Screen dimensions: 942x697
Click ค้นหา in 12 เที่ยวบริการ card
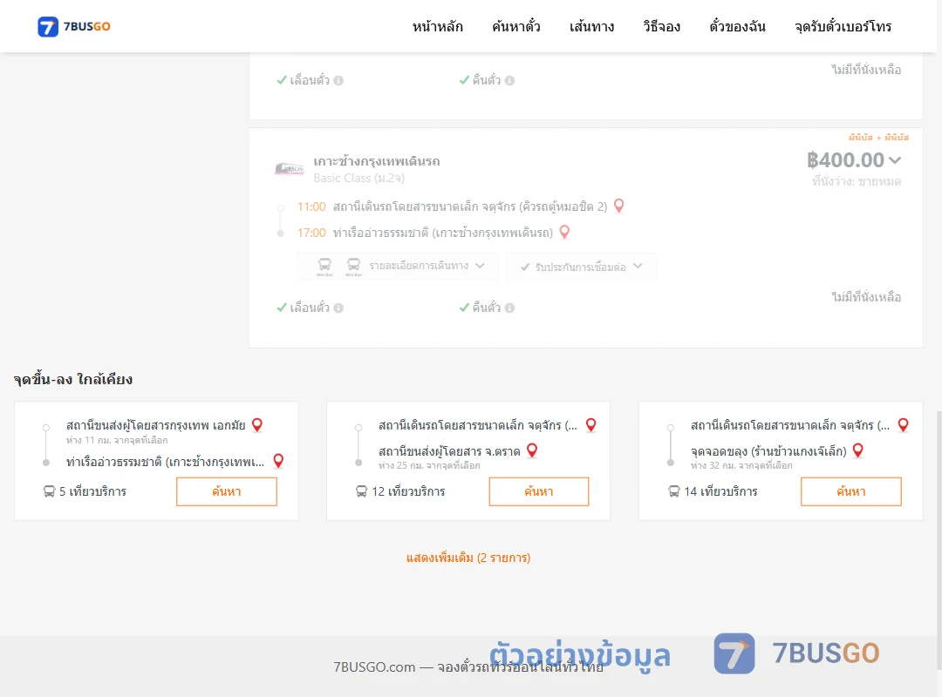pyautogui.click(x=539, y=491)
